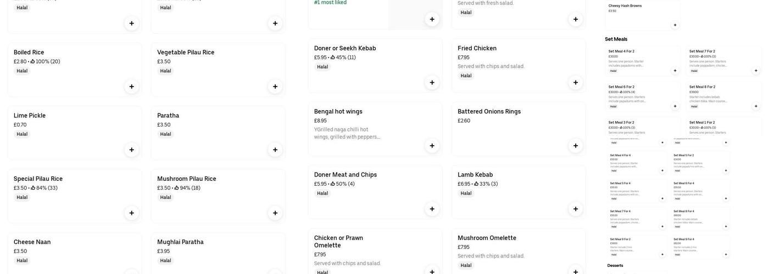Add Fried Chicken via plus button
Screen dimensions: 769x274
pyautogui.click(x=576, y=83)
